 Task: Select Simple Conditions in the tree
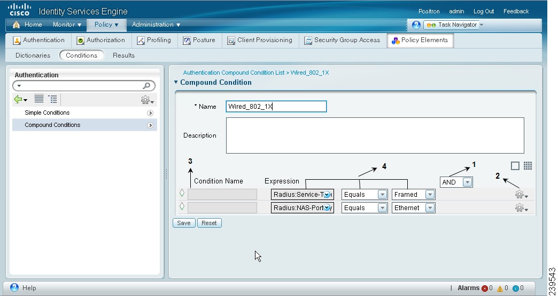pos(47,113)
